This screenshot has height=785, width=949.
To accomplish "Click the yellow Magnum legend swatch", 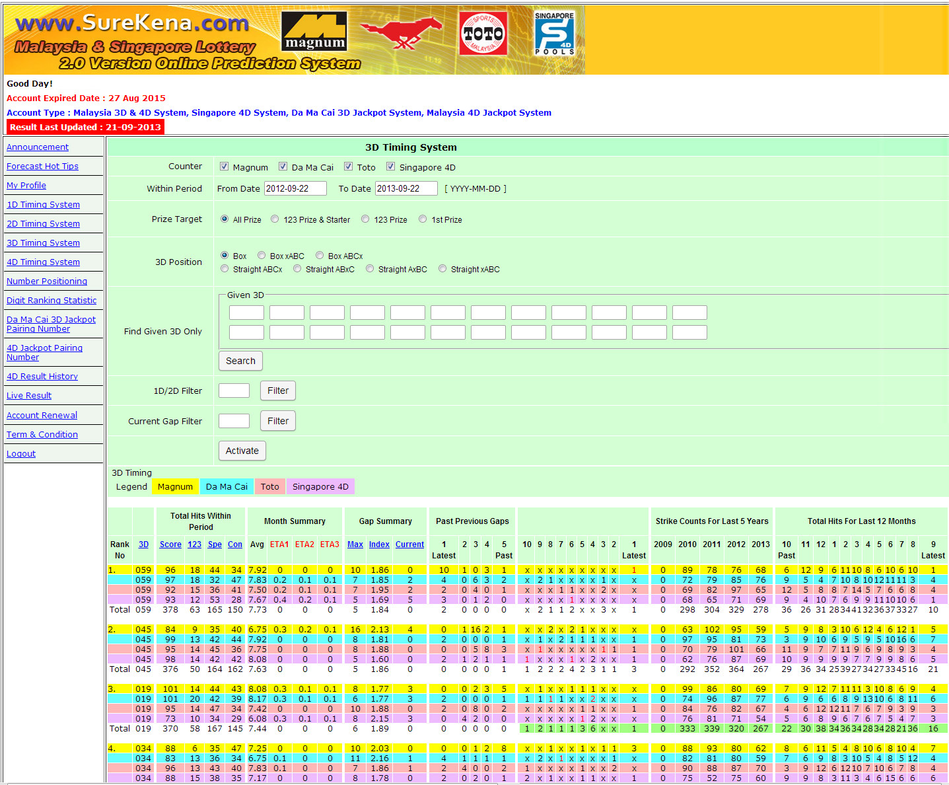I will pos(175,487).
